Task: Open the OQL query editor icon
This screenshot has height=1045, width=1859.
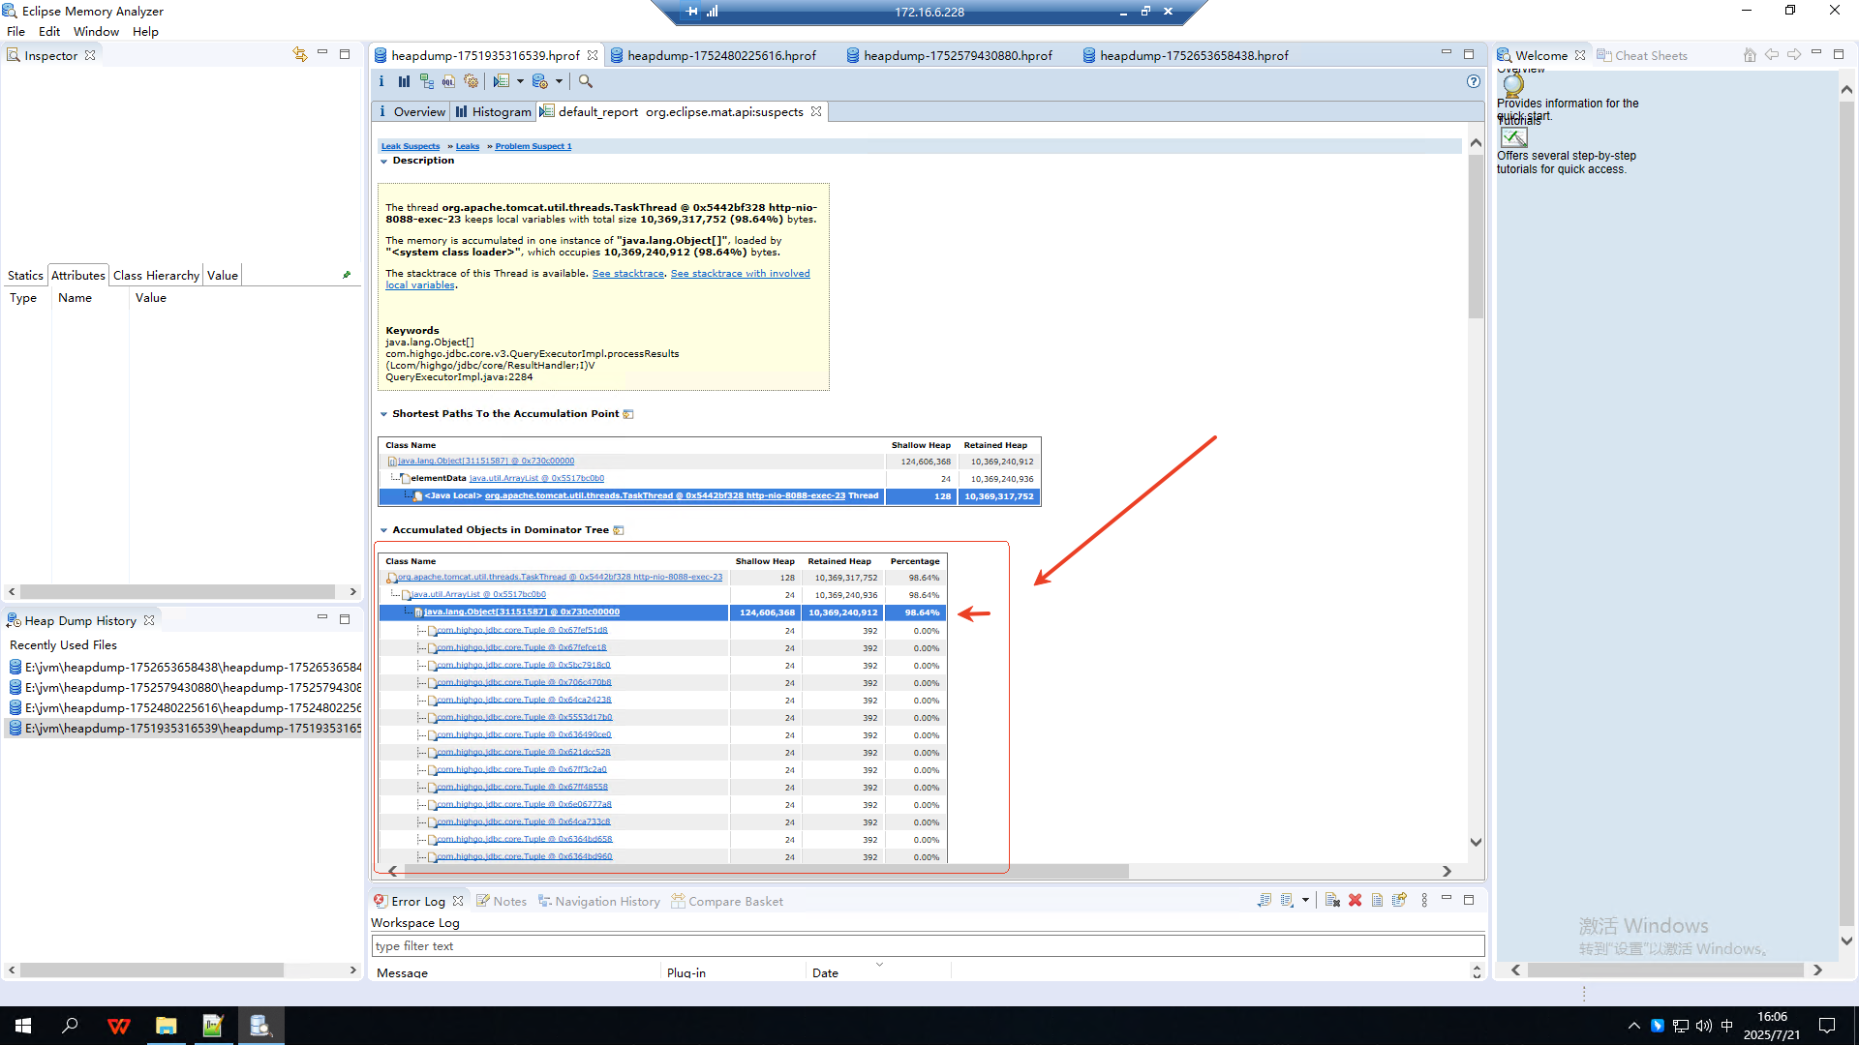Action: [x=448, y=82]
